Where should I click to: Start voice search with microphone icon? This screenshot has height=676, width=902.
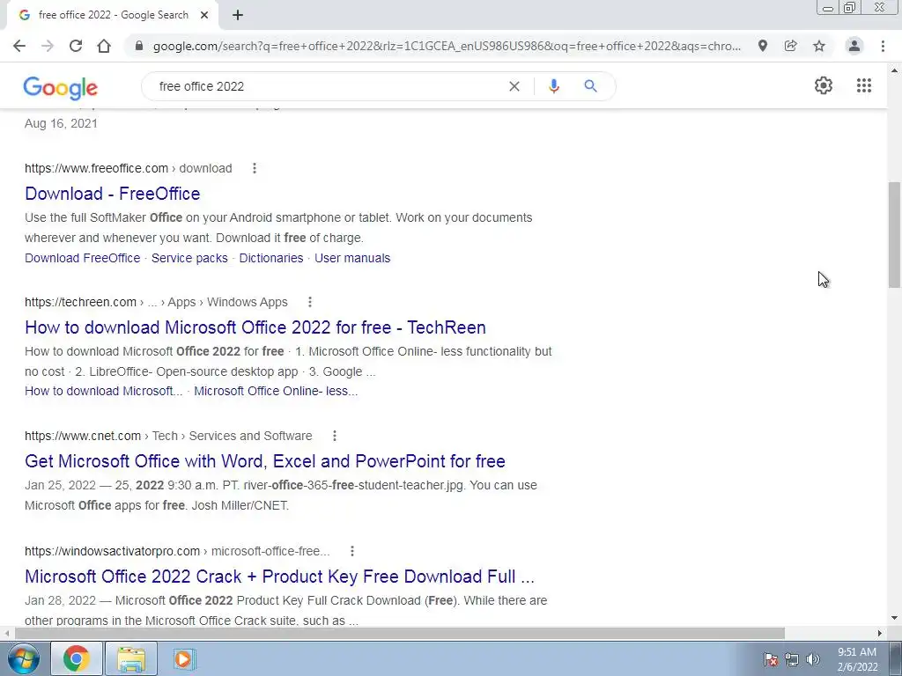click(x=554, y=86)
